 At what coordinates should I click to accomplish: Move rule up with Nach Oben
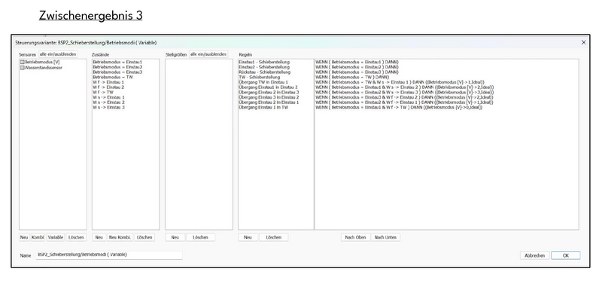click(x=355, y=237)
